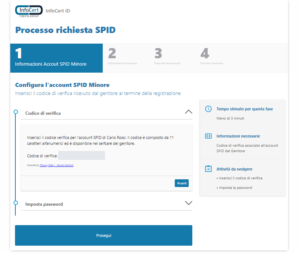Image resolution: width=298 pixels, height=253 pixels.
Task: Click the InfoCert ID header text
Action: click(x=58, y=11)
